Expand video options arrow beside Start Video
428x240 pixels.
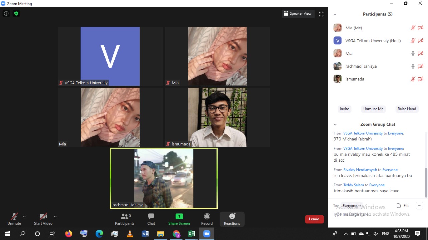(x=55, y=216)
